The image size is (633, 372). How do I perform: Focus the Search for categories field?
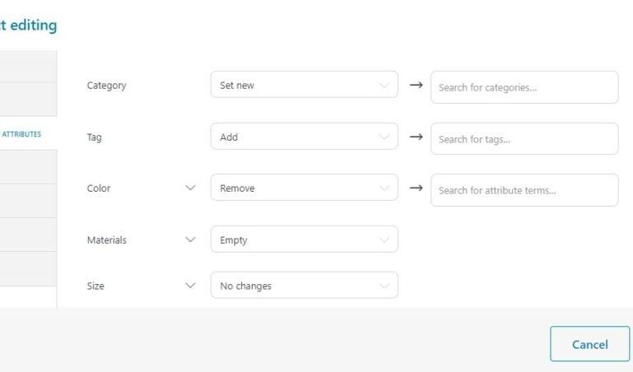pos(524,87)
